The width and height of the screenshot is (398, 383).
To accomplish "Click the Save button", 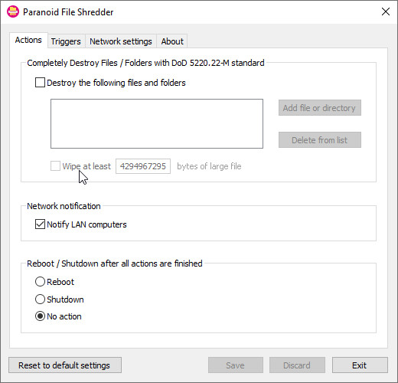I will click(236, 365).
